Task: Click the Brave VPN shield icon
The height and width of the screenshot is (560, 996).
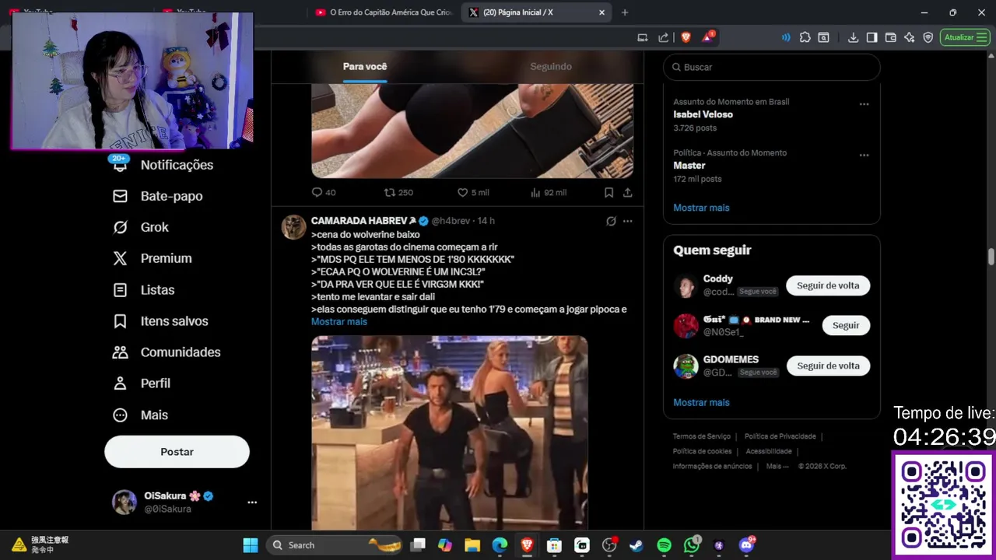Action: 928,37
